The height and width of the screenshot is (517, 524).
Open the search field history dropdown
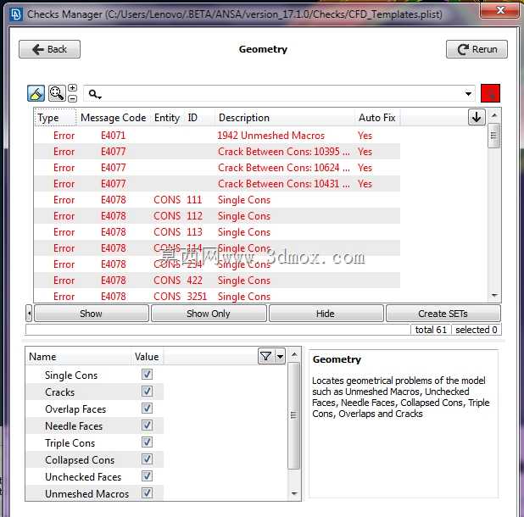point(469,94)
